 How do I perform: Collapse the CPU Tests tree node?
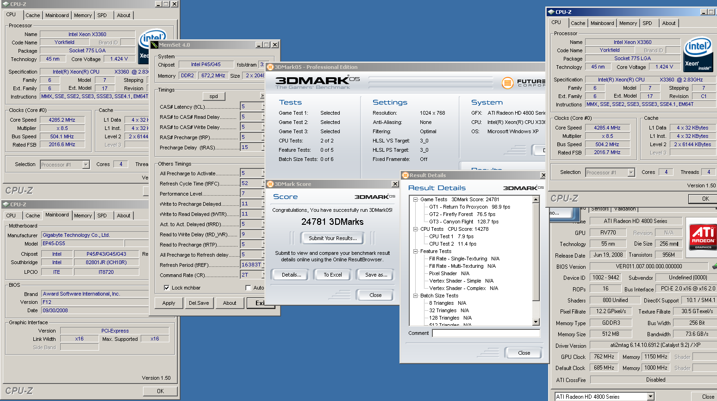[x=415, y=229]
